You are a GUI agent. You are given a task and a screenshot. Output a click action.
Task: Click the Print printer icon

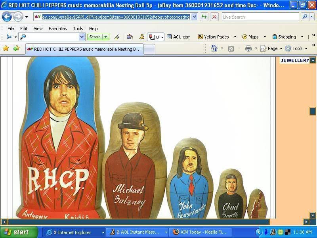point(248,48)
